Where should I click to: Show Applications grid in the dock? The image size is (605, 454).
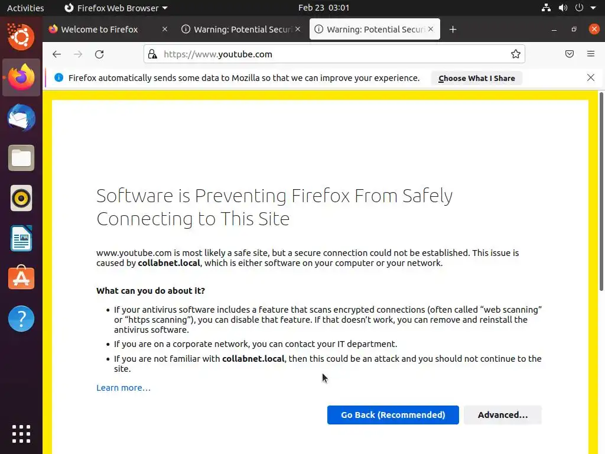pyautogui.click(x=21, y=434)
